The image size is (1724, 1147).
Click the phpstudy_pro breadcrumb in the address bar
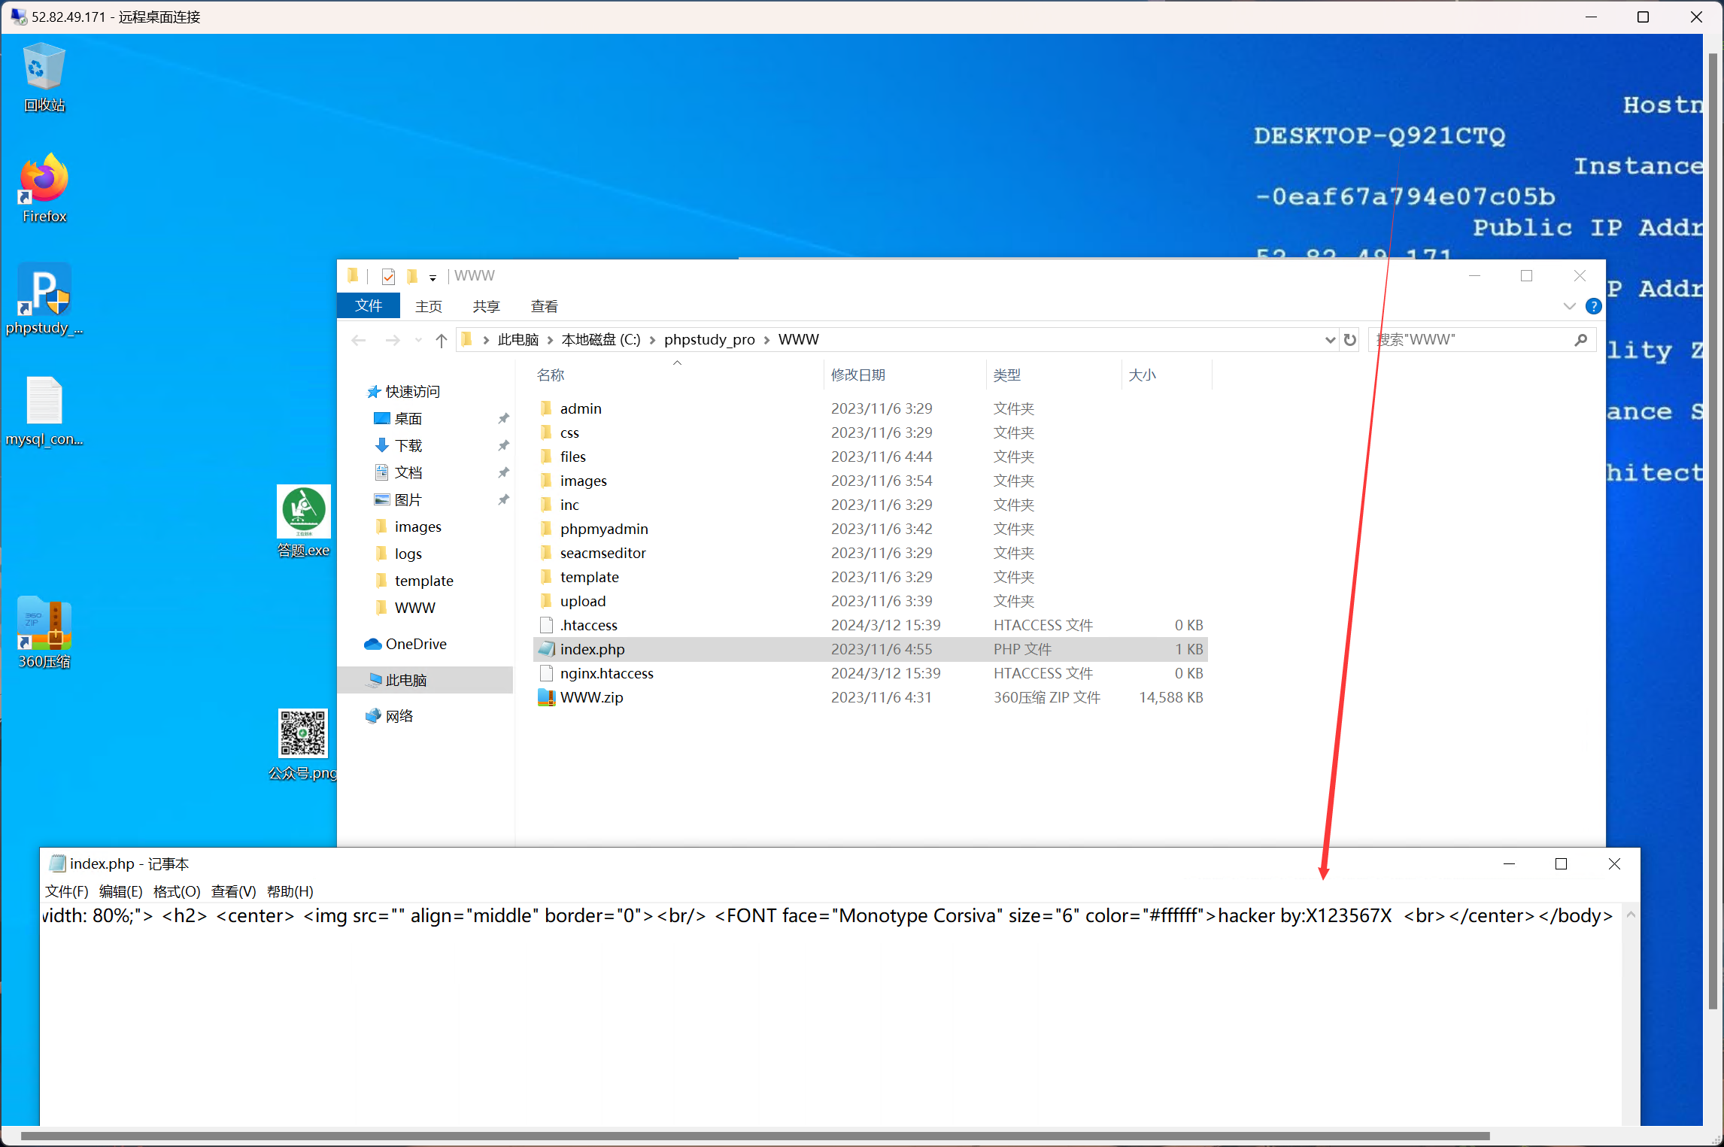click(709, 340)
